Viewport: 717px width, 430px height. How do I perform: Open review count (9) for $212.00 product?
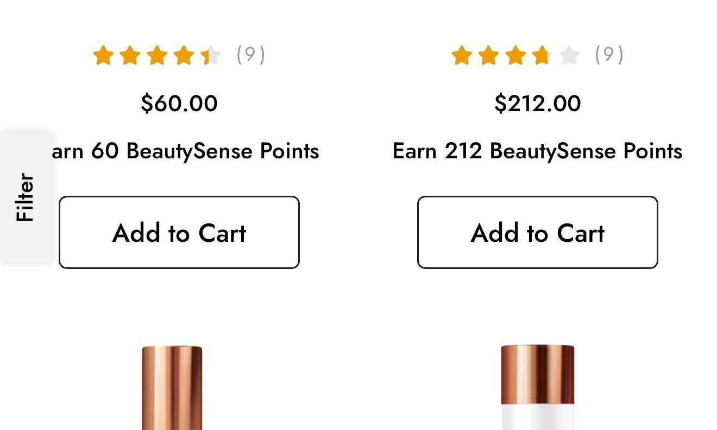pyautogui.click(x=609, y=54)
